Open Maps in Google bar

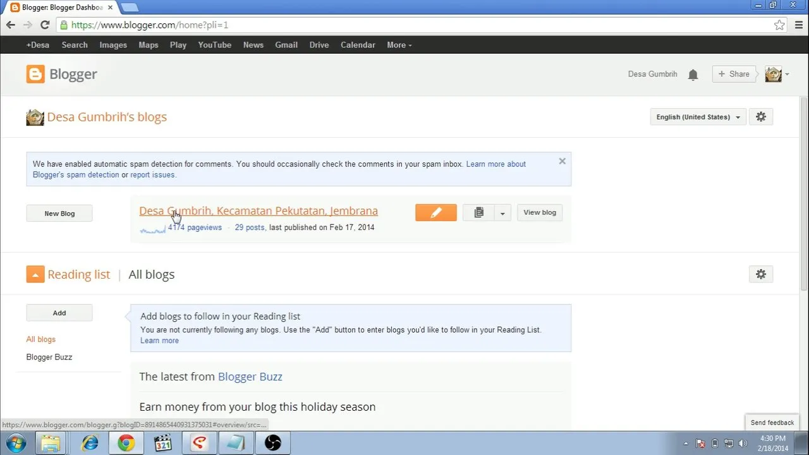click(149, 45)
